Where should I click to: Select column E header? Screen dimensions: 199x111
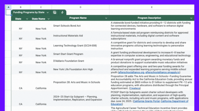152,7
